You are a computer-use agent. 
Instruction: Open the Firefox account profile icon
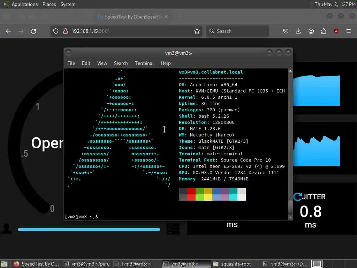[311, 31]
